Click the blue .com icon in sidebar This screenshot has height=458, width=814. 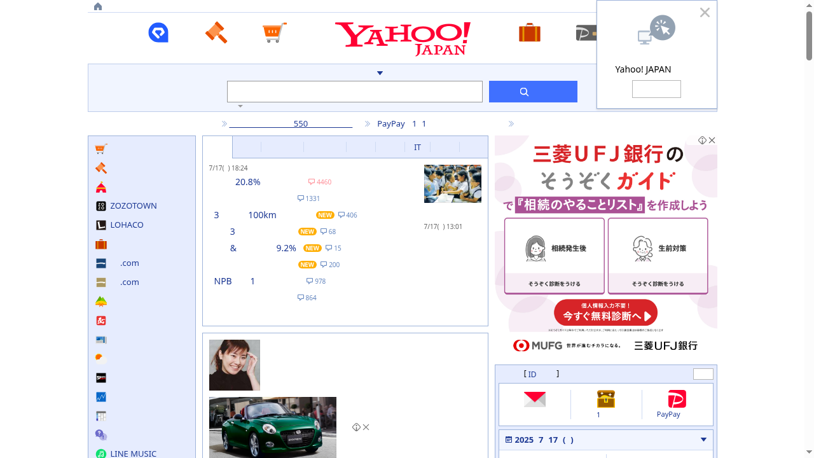(x=101, y=263)
